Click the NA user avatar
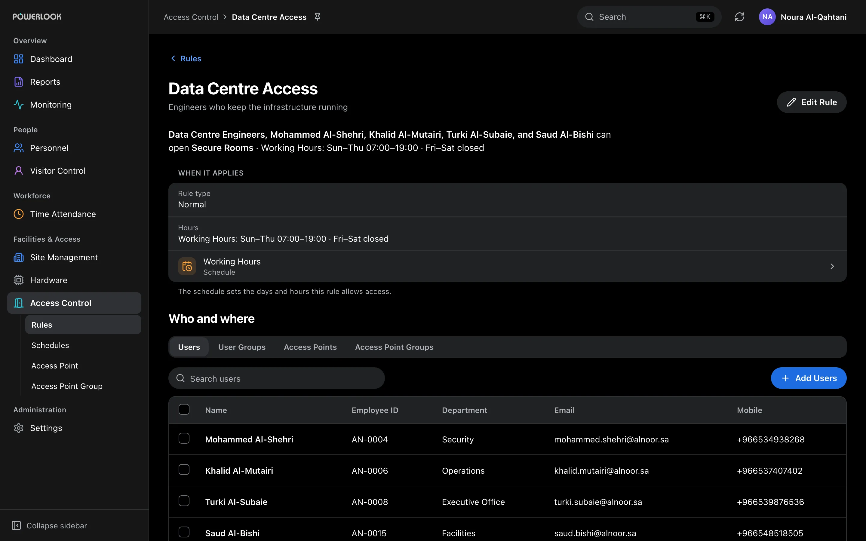 coord(767,17)
